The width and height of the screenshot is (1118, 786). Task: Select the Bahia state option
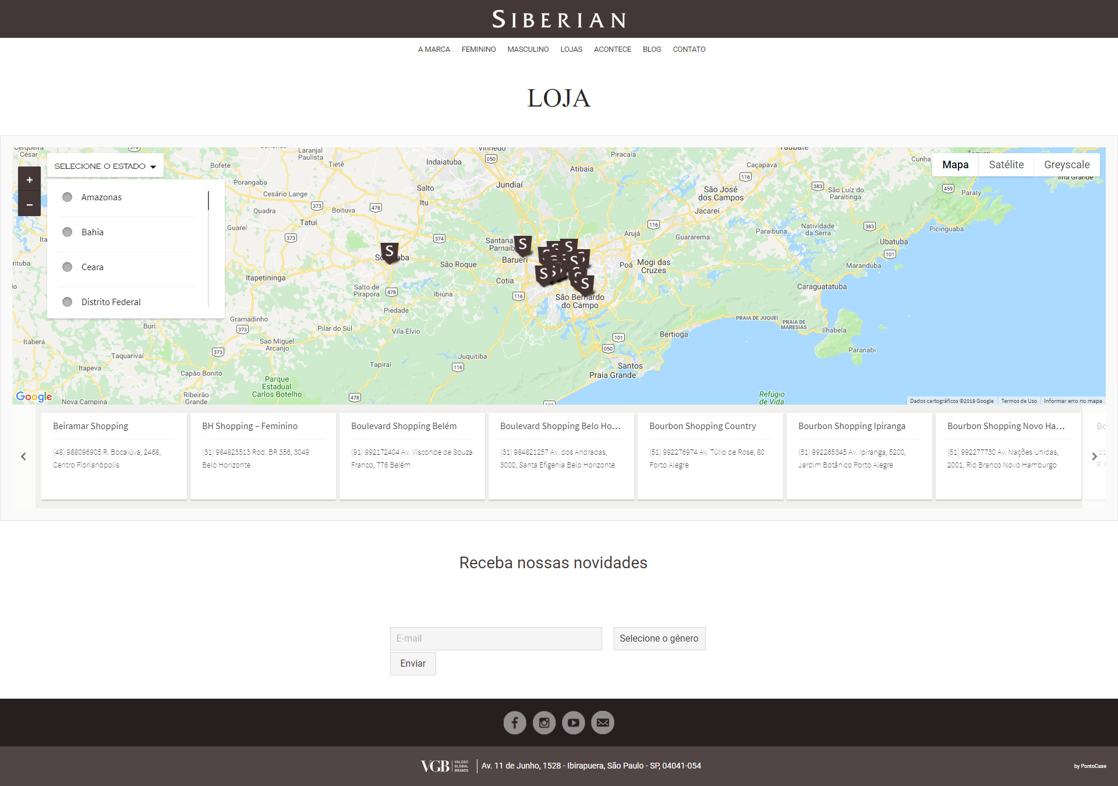(68, 232)
